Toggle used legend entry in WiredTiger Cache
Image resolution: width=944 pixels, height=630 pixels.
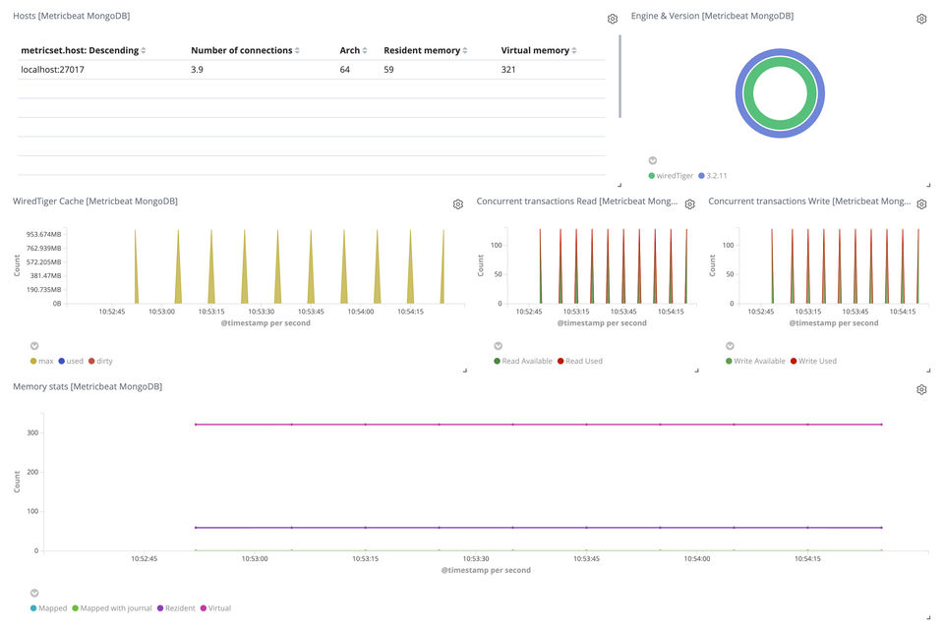(x=71, y=361)
